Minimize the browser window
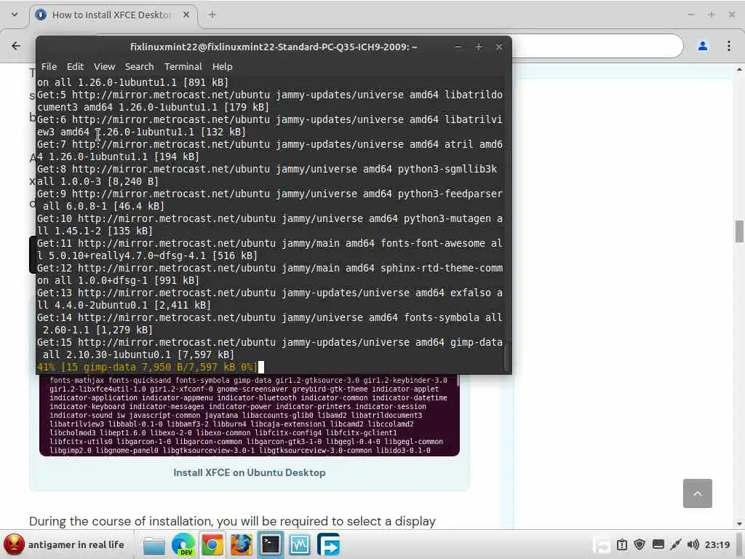The width and height of the screenshot is (745, 559). tap(691, 15)
